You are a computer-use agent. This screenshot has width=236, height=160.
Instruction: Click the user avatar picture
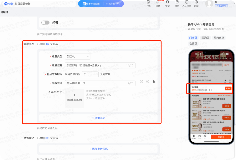(209, 3)
